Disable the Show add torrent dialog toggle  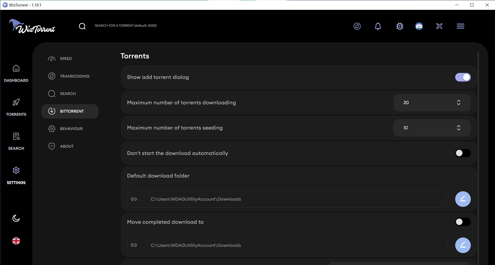463,77
